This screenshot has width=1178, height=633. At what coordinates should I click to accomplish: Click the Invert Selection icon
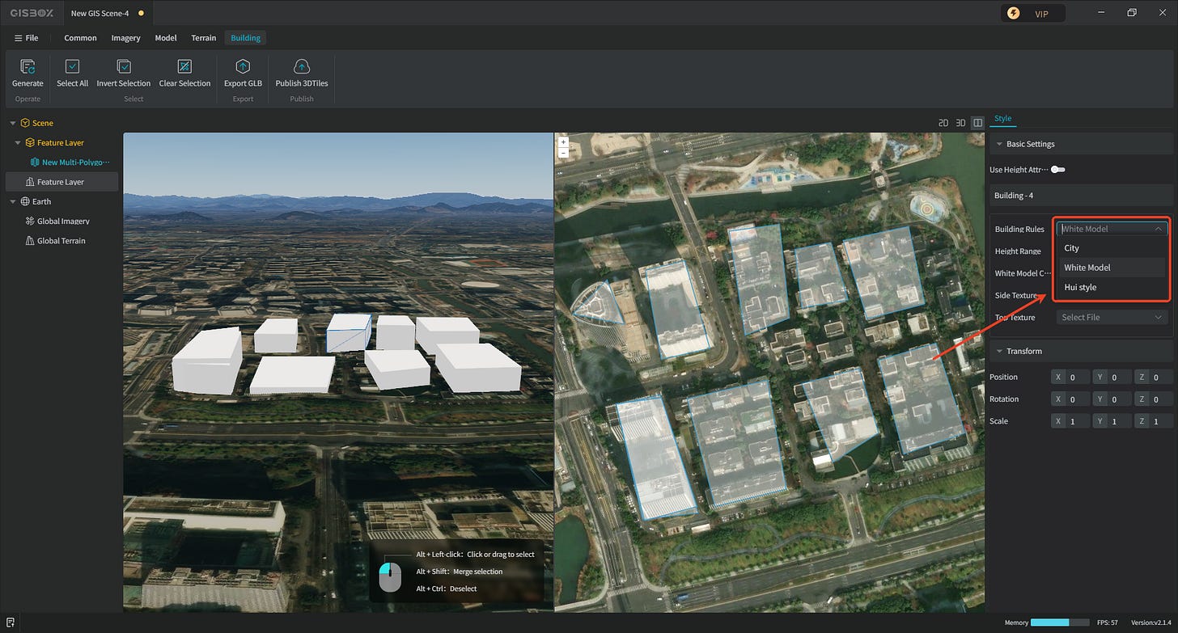(124, 67)
